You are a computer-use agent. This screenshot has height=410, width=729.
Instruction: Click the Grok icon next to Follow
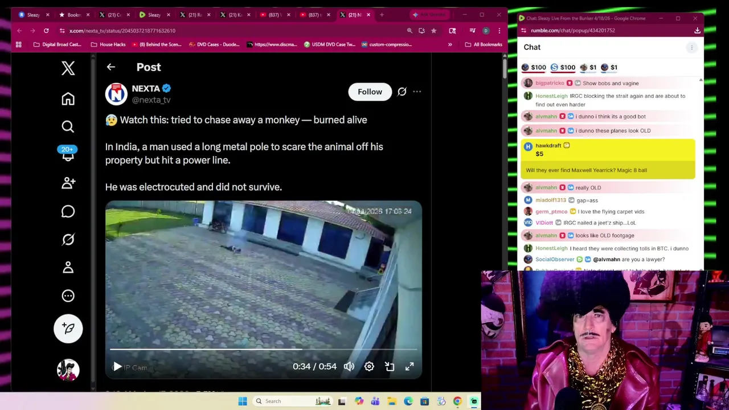coord(402,92)
